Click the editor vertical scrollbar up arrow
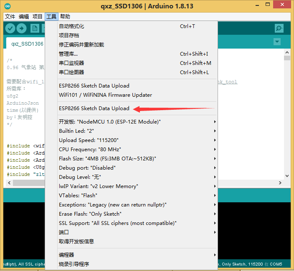The width and height of the screenshot is (294, 271). pyautogui.click(x=287, y=52)
